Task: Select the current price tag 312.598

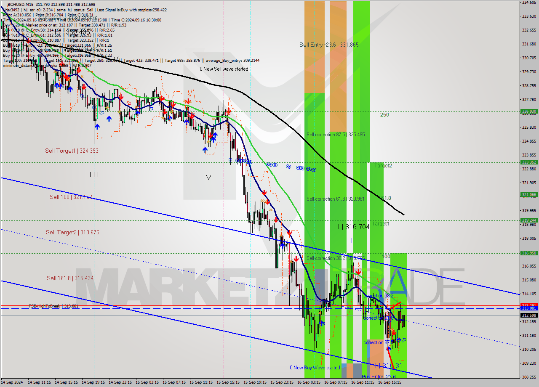Action: [x=529, y=315]
